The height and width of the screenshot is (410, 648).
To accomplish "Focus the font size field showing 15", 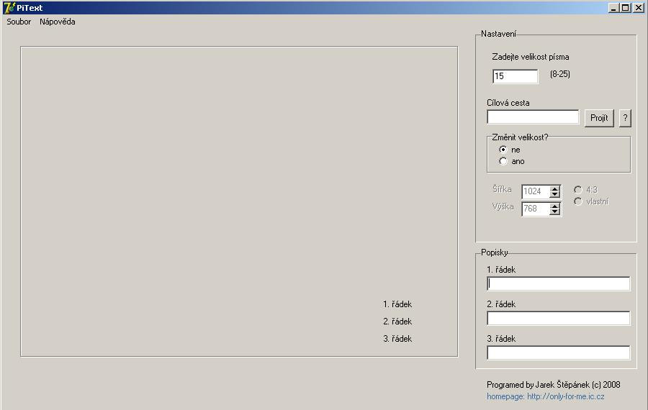I will tap(515, 76).
